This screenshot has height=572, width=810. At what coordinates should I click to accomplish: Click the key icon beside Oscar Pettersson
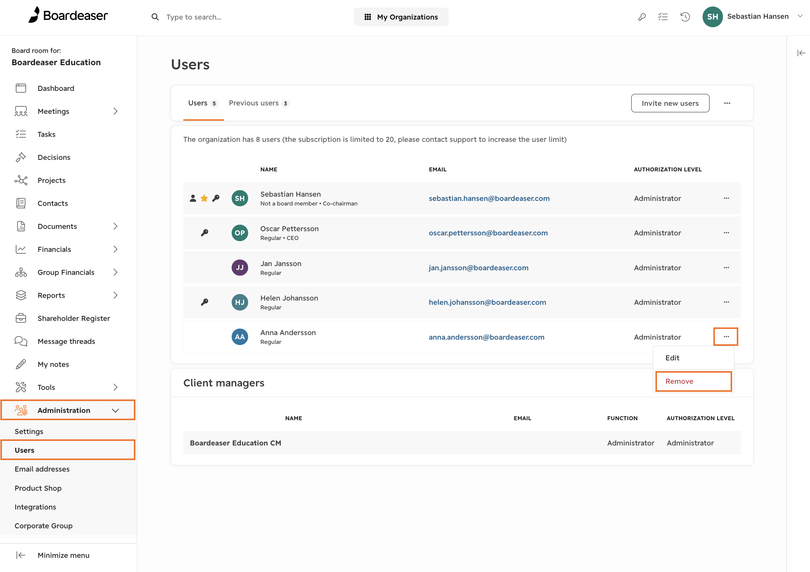click(205, 233)
